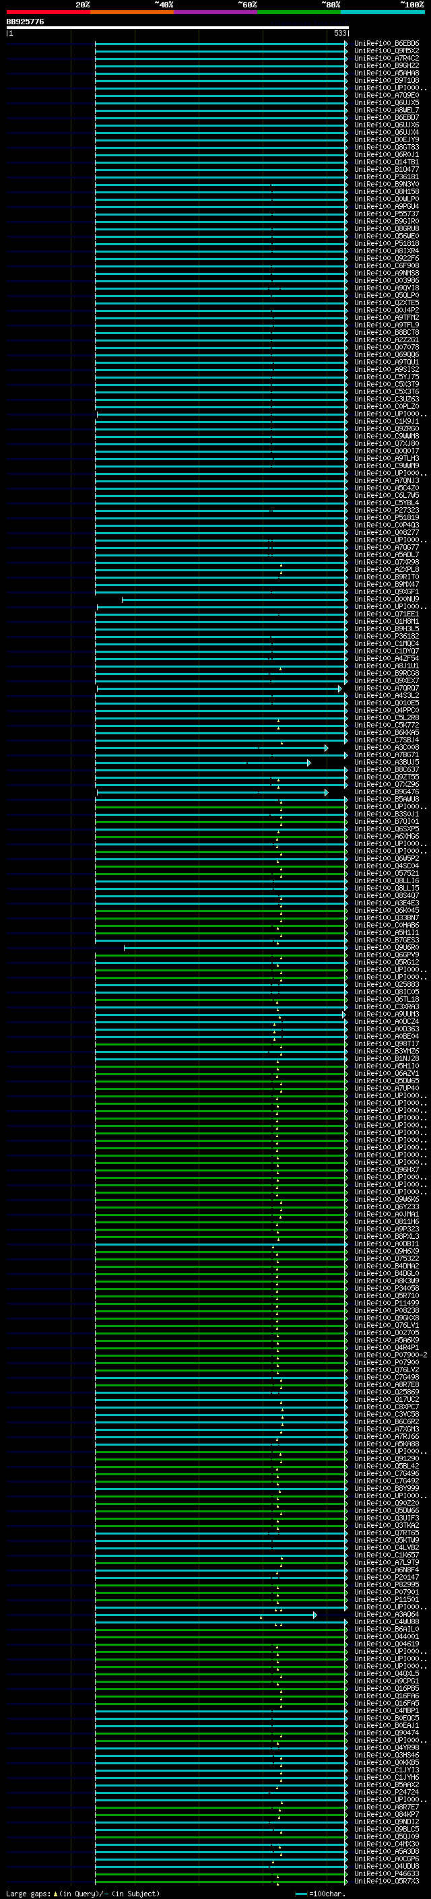Select label UniRef100_C0HAB6
The image size is (431, 1899).
point(387,926)
